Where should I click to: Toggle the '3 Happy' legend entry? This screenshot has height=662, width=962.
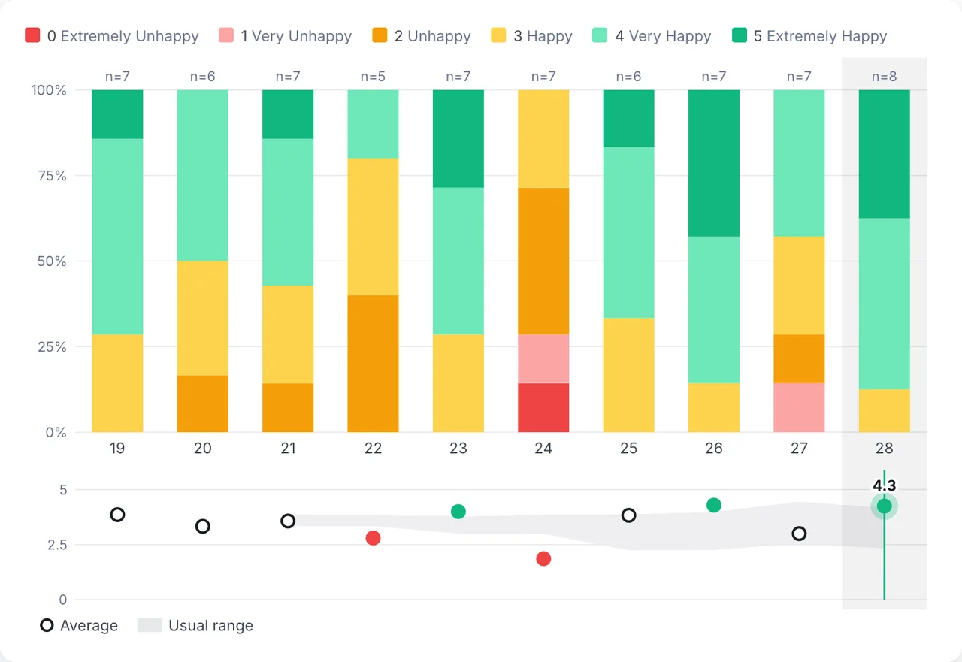(x=532, y=35)
